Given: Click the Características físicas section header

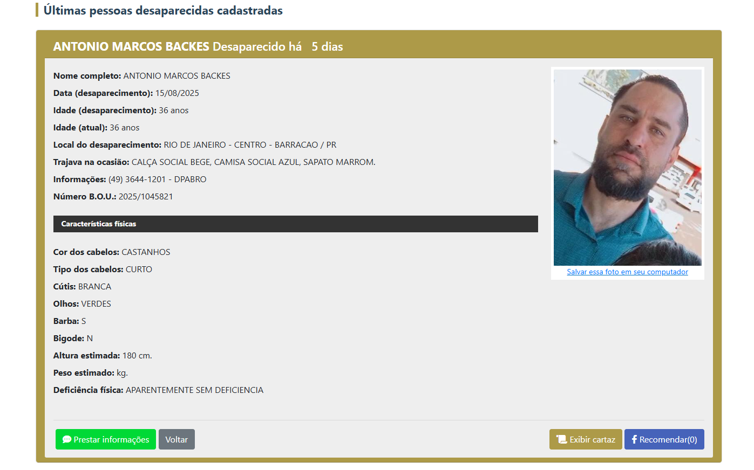Looking at the screenshot, I should 296,224.
